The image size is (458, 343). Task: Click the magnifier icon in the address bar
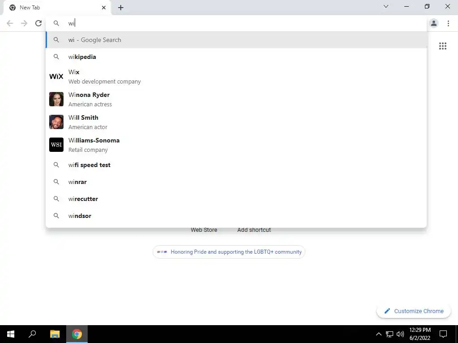pos(56,23)
